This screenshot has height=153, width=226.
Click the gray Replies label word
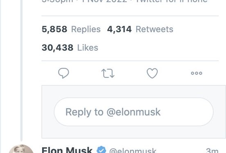click(86, 29)
